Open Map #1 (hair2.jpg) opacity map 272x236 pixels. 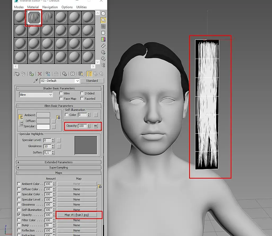[77, 215]
